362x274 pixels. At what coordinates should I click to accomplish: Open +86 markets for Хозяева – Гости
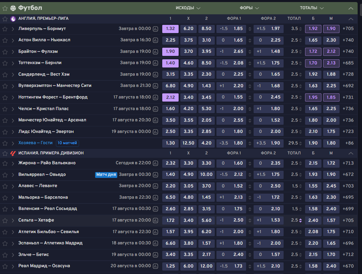coord(349,143)
